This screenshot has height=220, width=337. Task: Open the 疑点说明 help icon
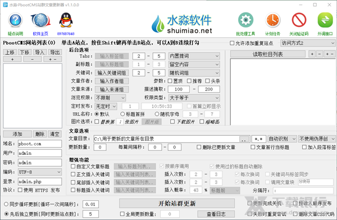click(x=15, y=20)
